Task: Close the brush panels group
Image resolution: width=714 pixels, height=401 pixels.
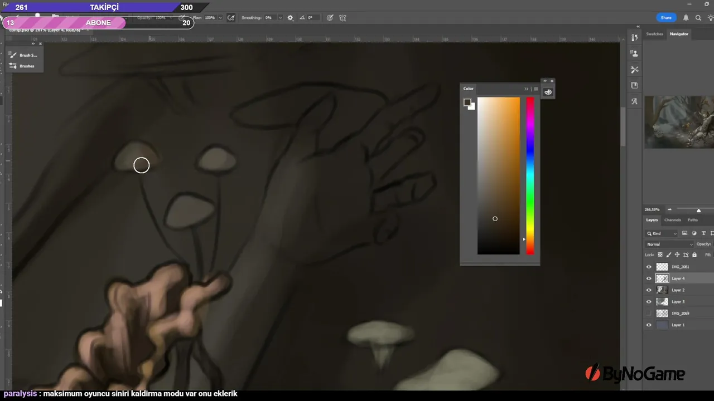Action: (40, 43)
